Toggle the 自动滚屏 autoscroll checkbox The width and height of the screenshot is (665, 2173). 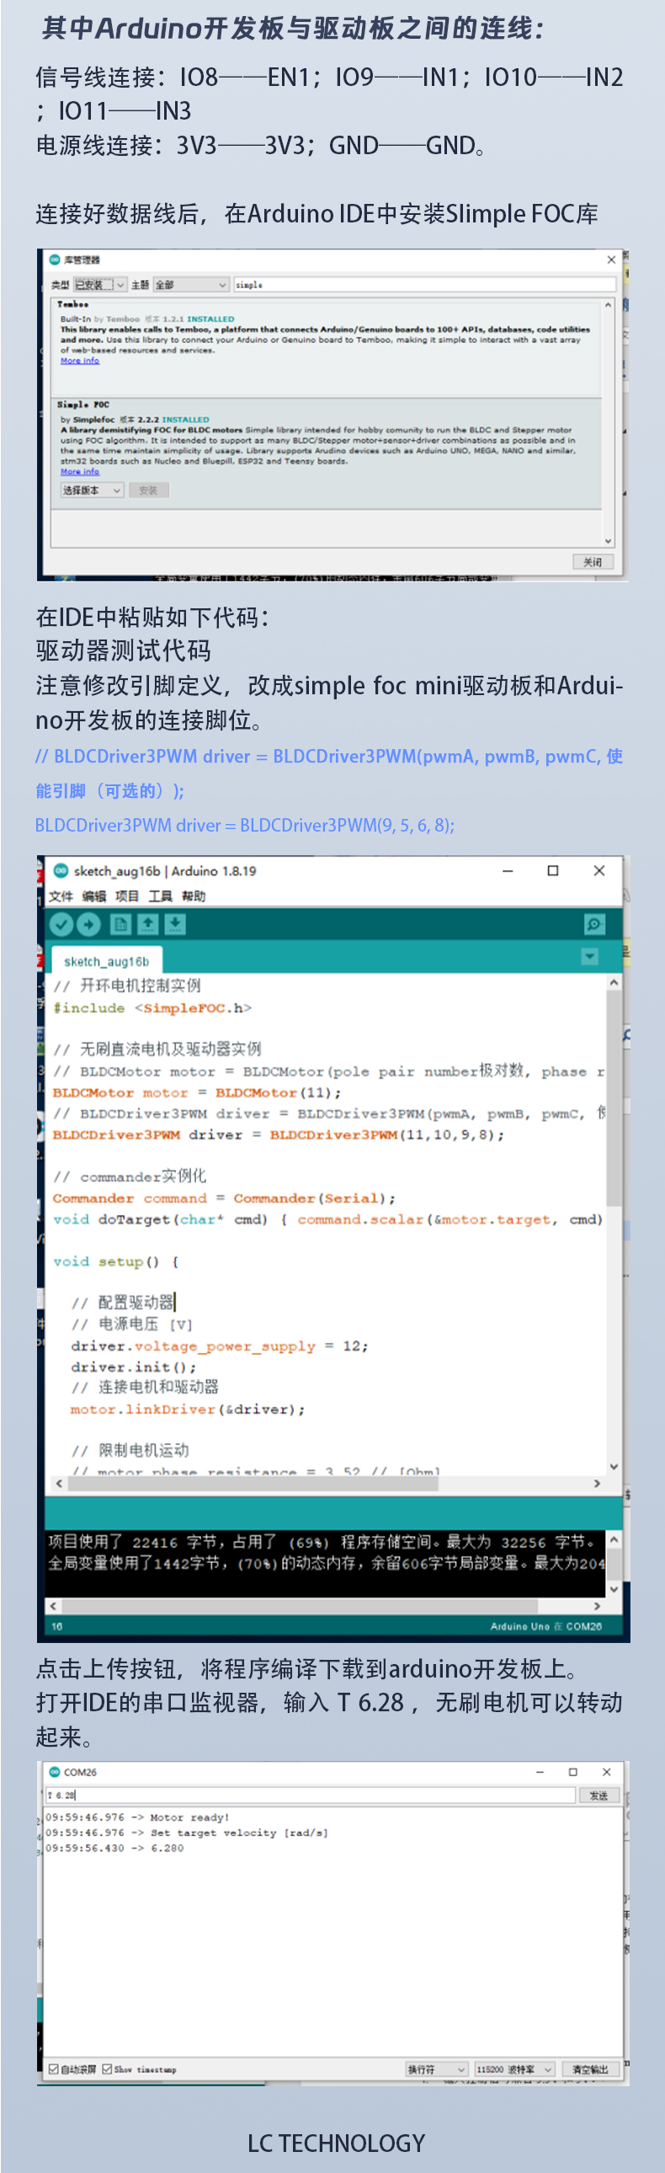[54, 2069]
